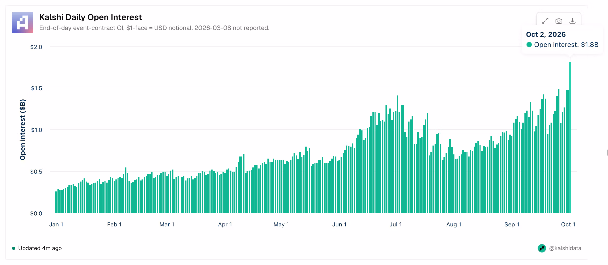Click the $1.5 y-axis label
The width and height of the screenshot is (608, 265).
coord(36,88)
